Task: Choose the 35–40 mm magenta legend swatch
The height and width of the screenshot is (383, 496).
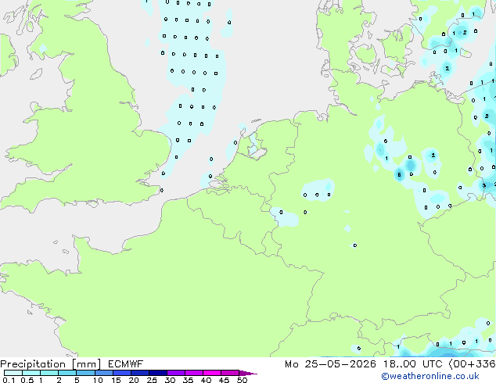Action: point(193,373)
